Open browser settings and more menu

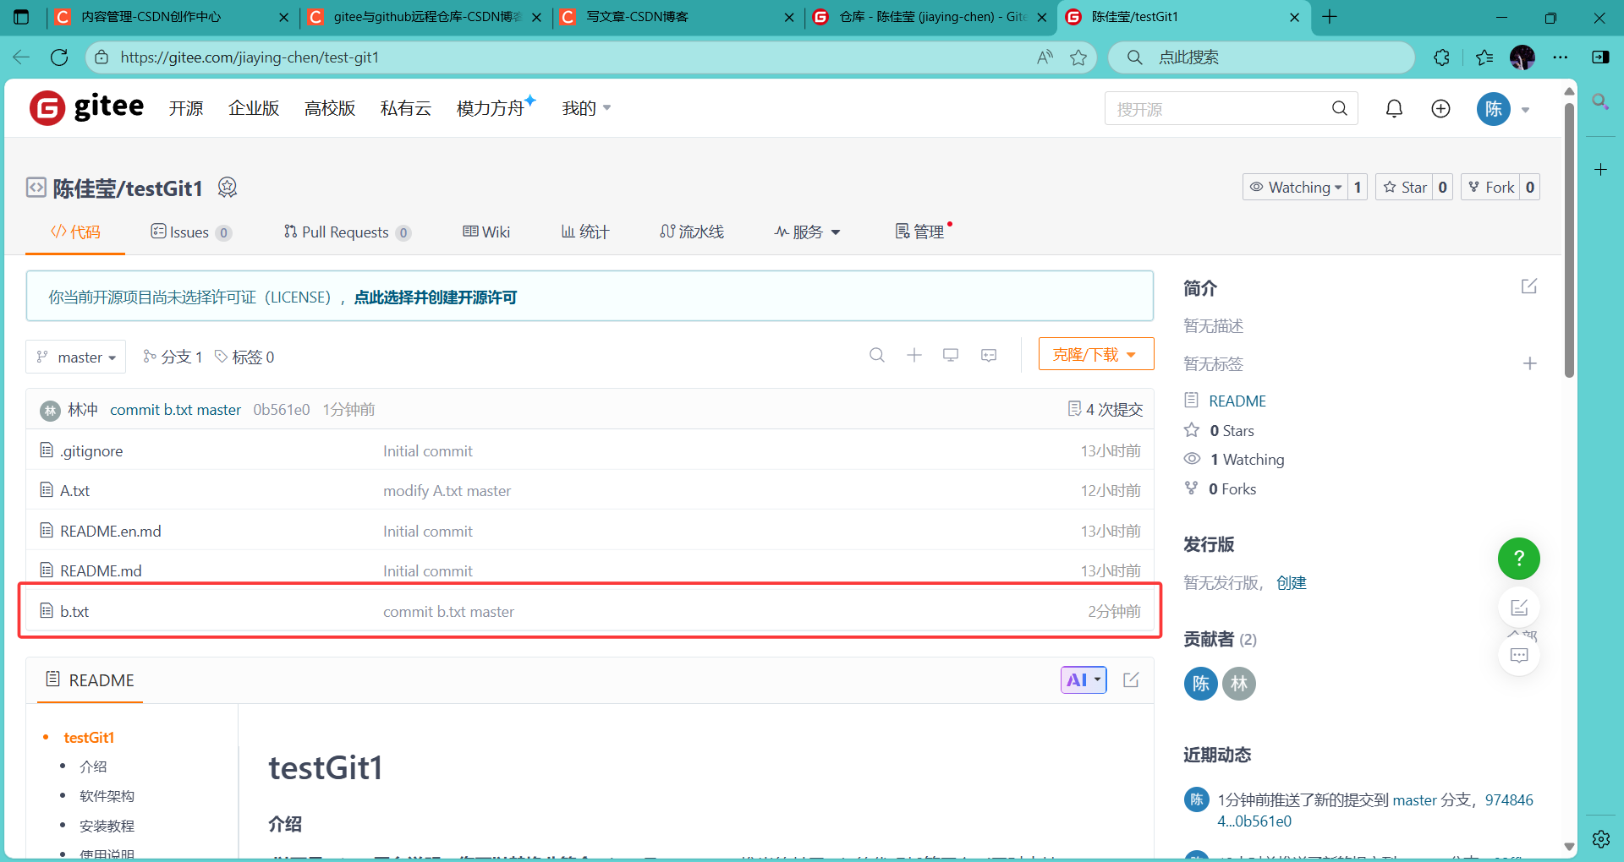point(1561,57)
